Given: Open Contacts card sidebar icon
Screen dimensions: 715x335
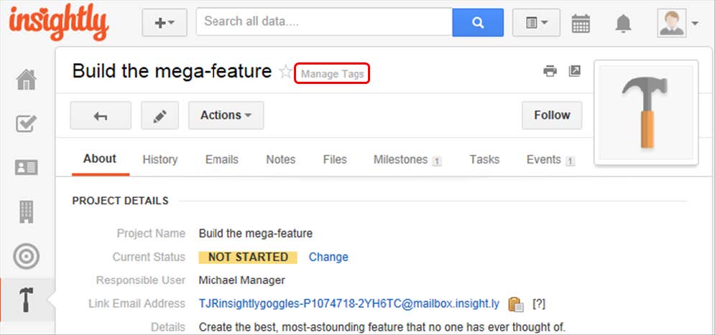Looking at the screenshot, I should (27, 168).
